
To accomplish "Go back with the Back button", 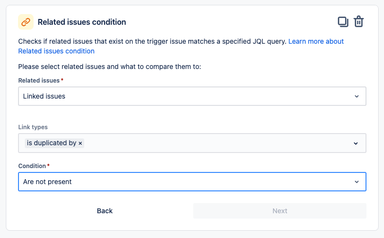I will pos(105,211).
